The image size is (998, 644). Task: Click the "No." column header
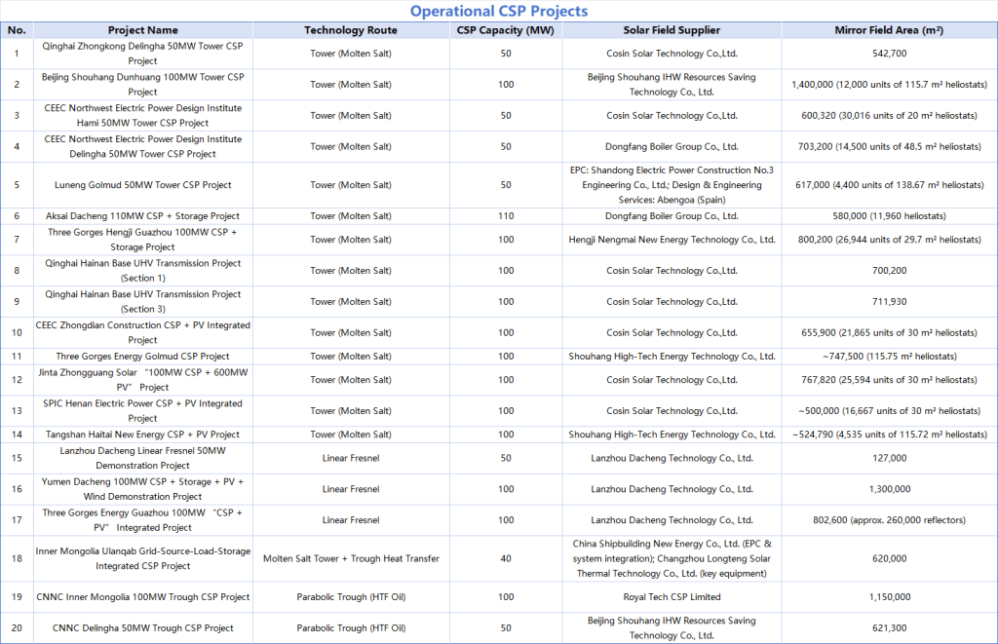pyautogui.click(x=17, y=30)
